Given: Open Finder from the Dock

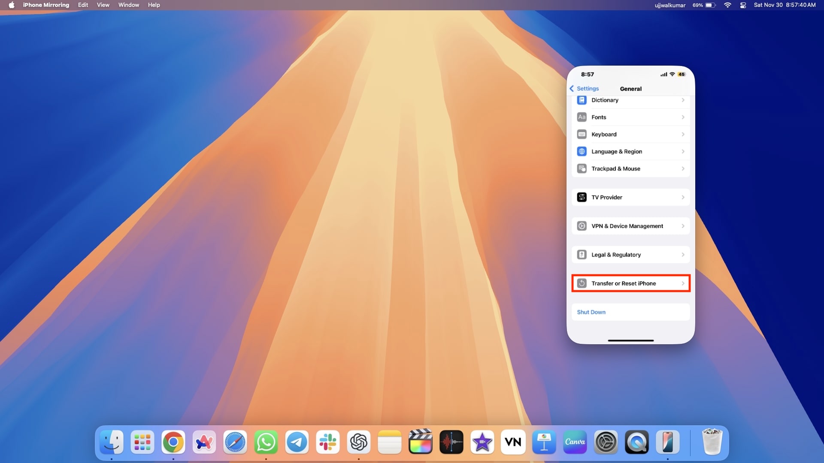Looking at the screenshot, I should point(112,442).
